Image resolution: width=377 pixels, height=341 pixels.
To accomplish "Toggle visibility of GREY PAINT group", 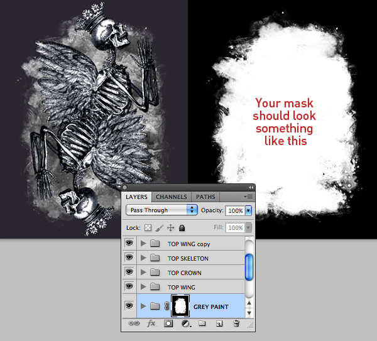I will (129, 306).
